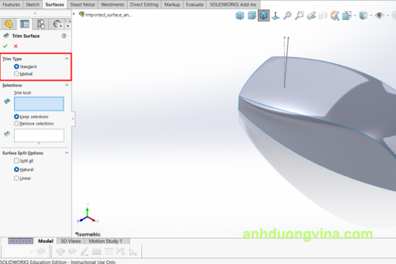Click the Trim Surface help icon
396x264 pixels.
[64, 36]
